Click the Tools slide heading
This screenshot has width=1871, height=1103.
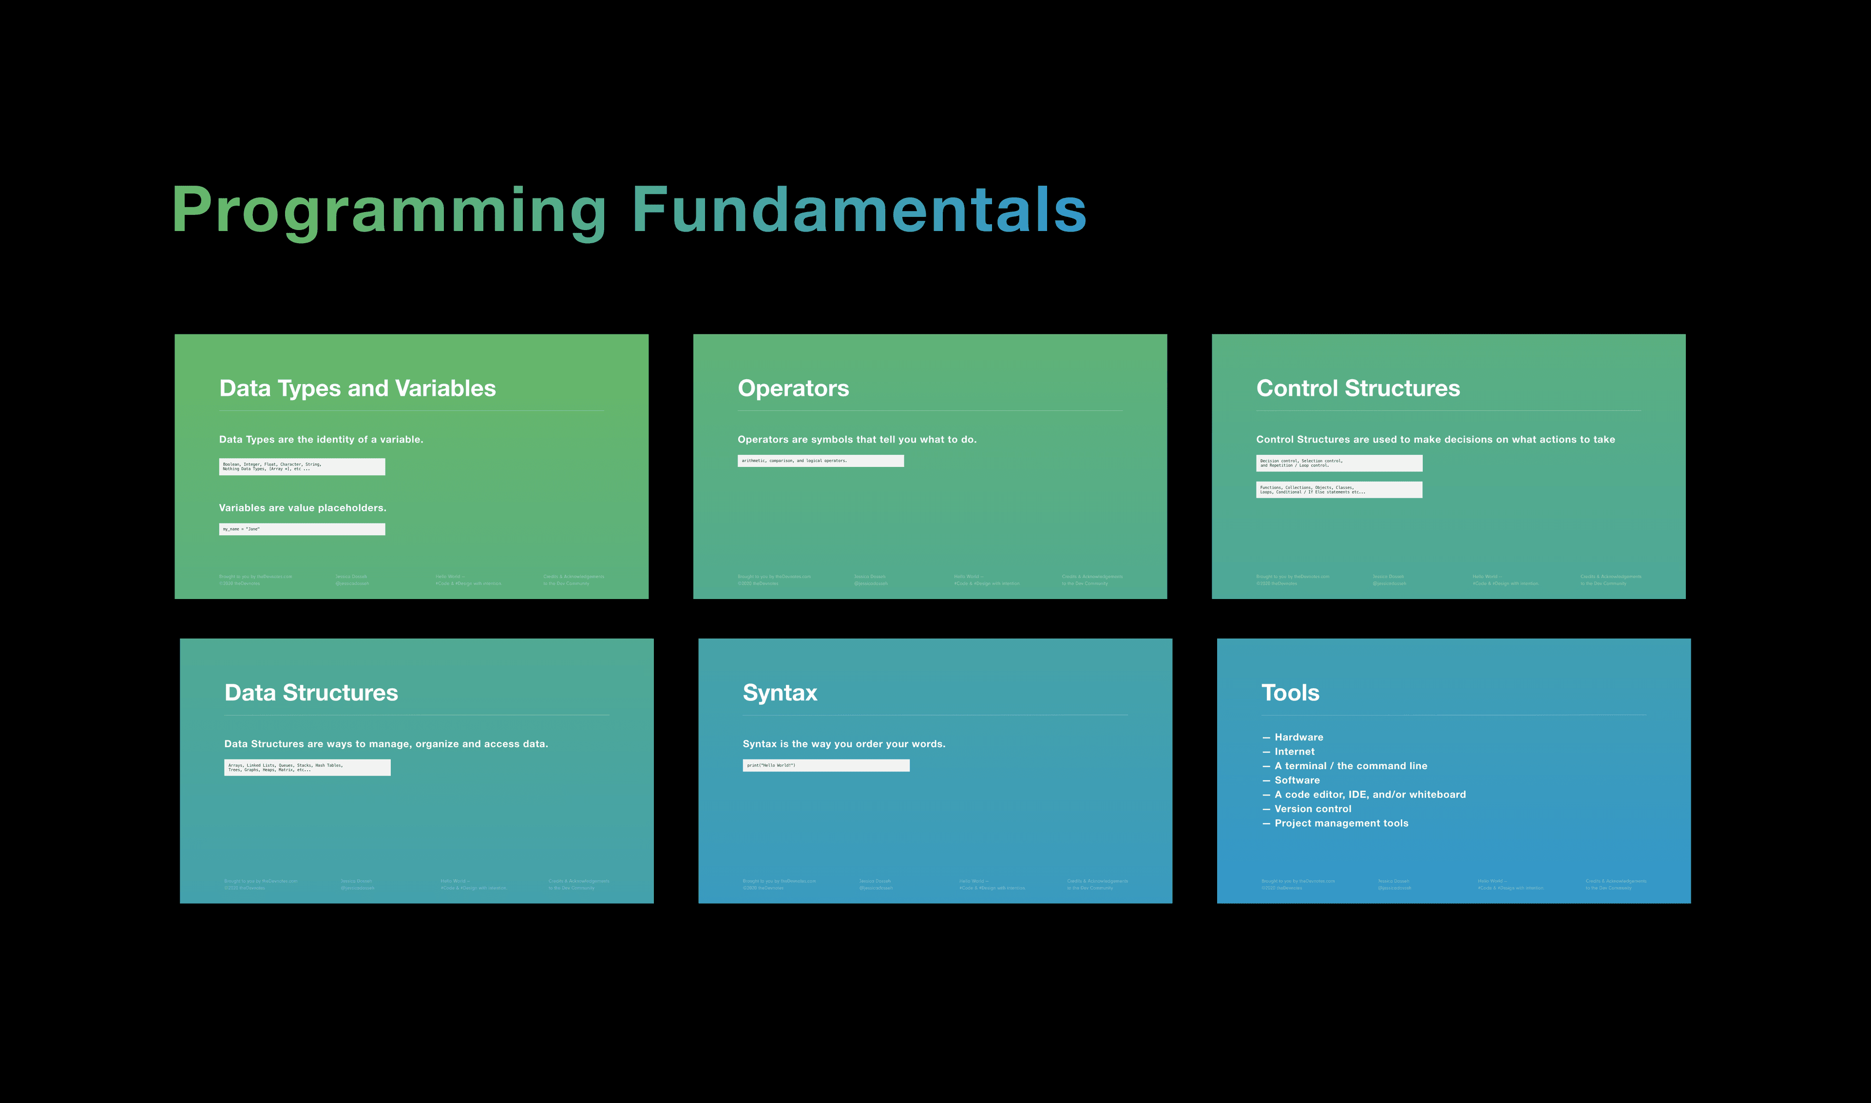[x=1290, y=693]
